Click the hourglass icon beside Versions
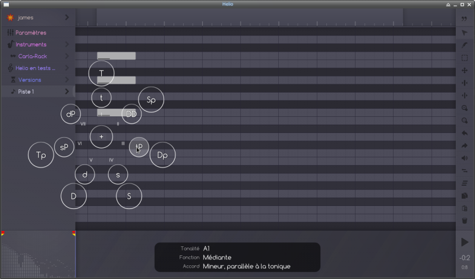The height and width of the screenshot is (279, 475). click(x=13, y=80)
